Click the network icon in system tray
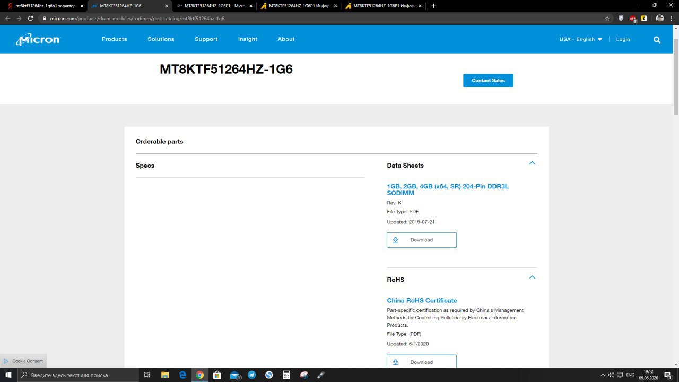The height and width of the screenshot is (382, 679). (x=620, y=375)
